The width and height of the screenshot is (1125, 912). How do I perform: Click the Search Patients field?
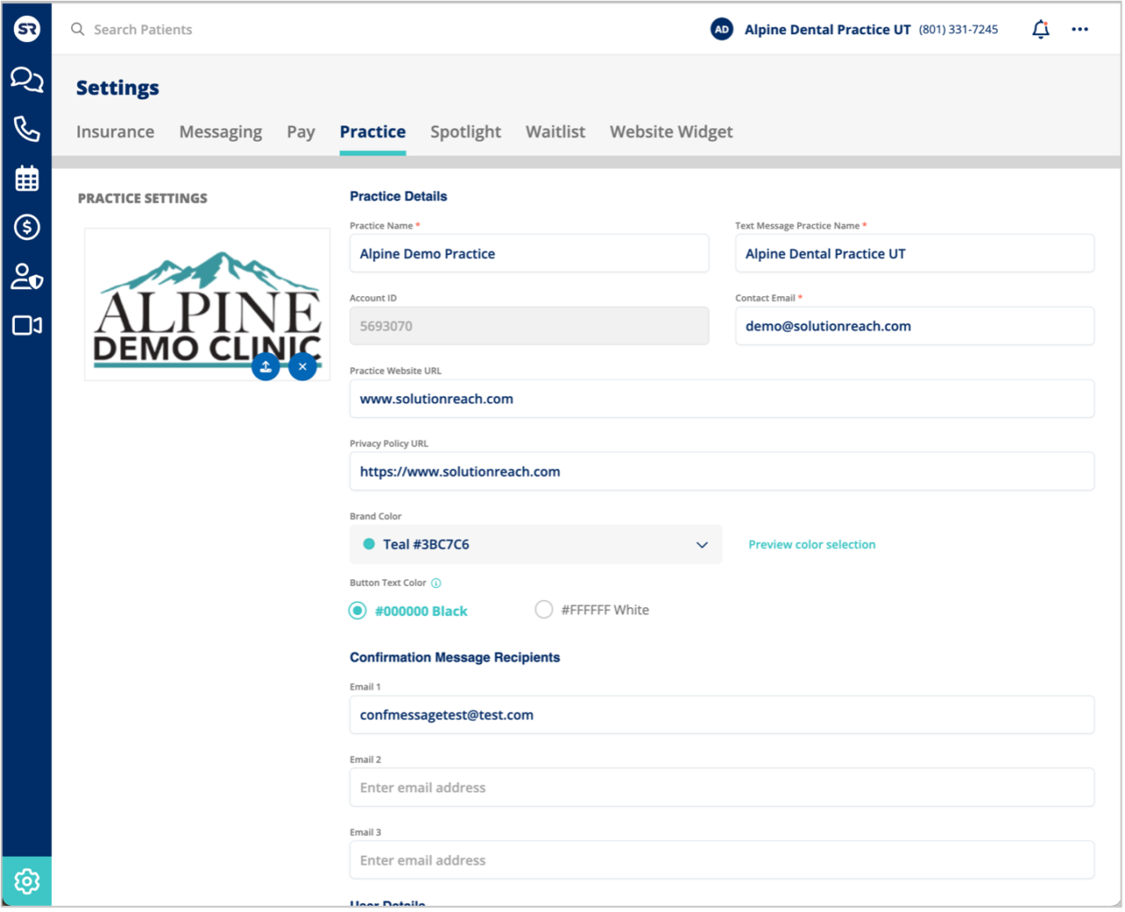(142, 29)
